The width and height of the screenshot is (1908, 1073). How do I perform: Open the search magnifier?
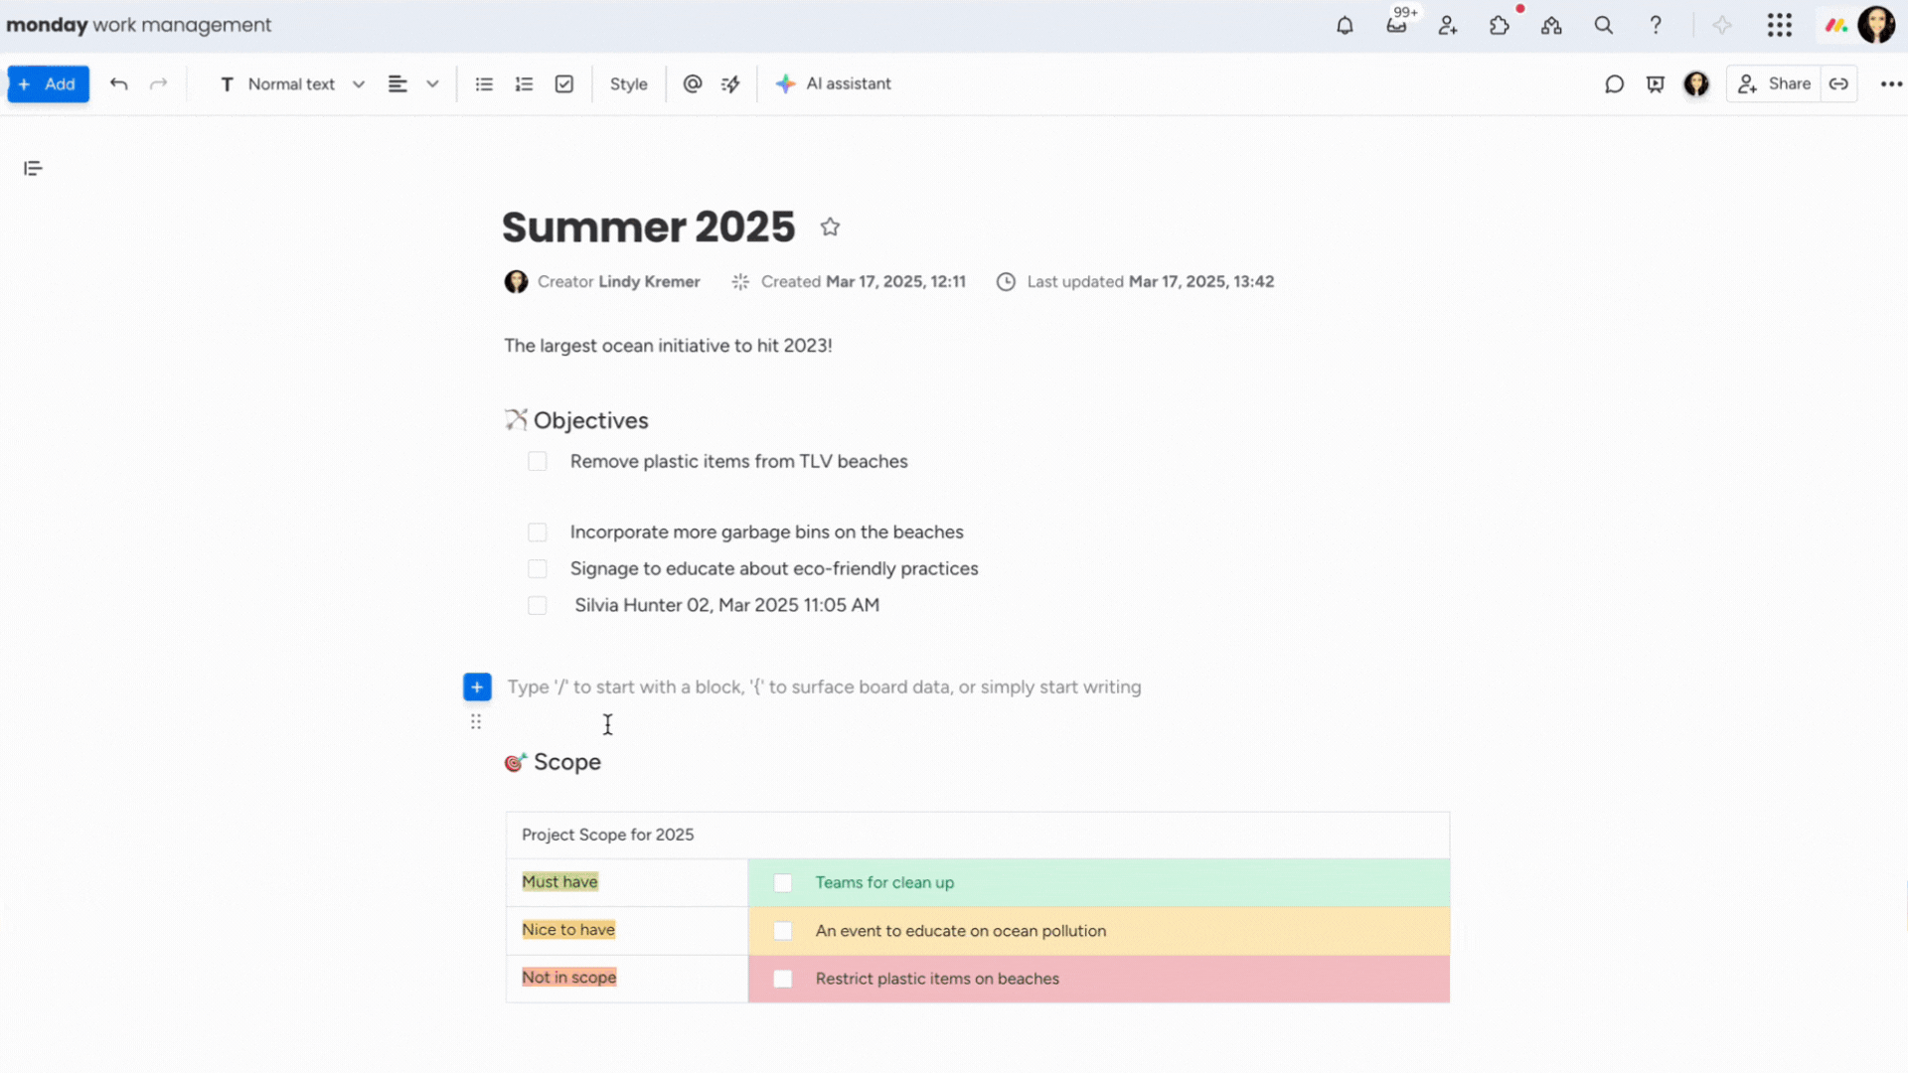(x=1603, y=25)
